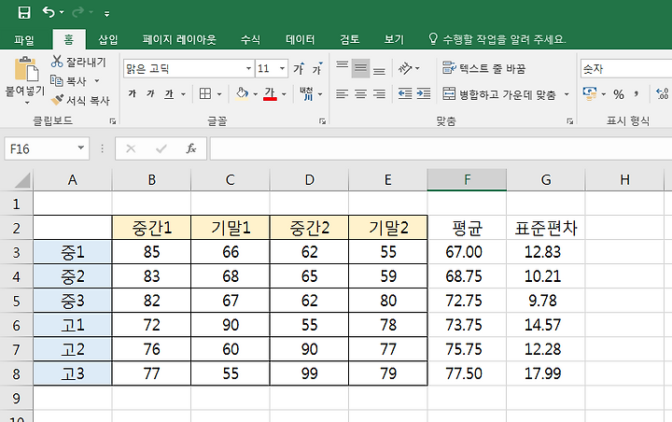This screenshot has height=422, width=672.
Task: Open the 글꼴 group dialog launcher
Action: (x=322, y=121)
